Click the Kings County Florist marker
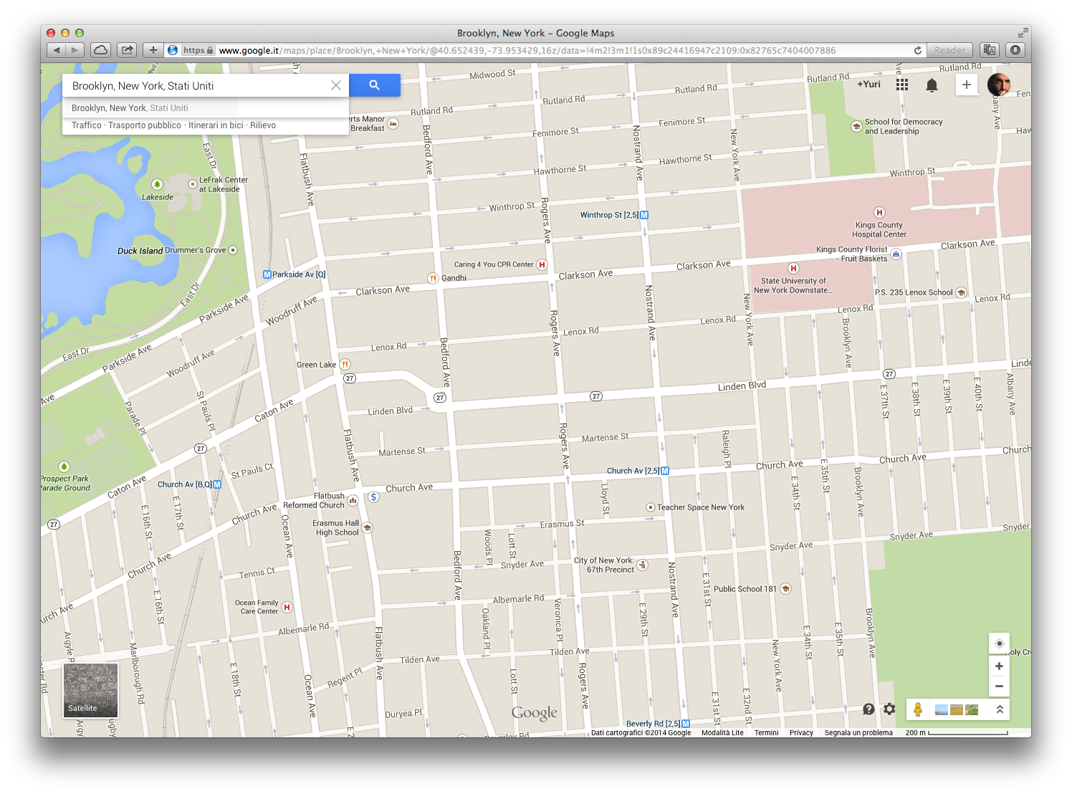This screenshot has height=794, width=1072. [x=896, y=254]
